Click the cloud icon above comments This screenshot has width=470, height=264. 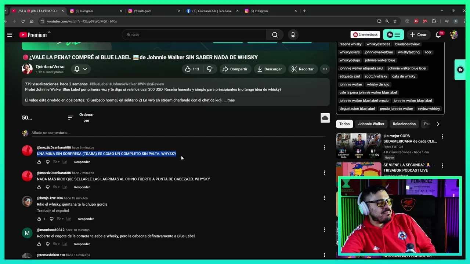[x=325, y=118]
